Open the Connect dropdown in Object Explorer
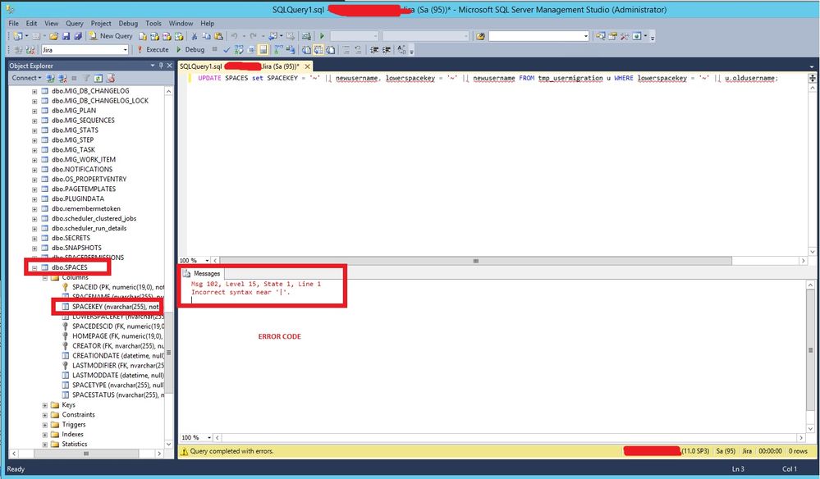Viewport: 820px width, 479px height. [x=26, y=78]
